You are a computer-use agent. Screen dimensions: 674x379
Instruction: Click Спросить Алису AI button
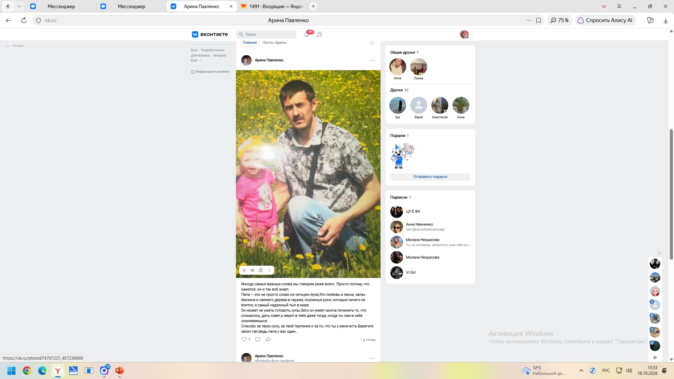[605, 20]
